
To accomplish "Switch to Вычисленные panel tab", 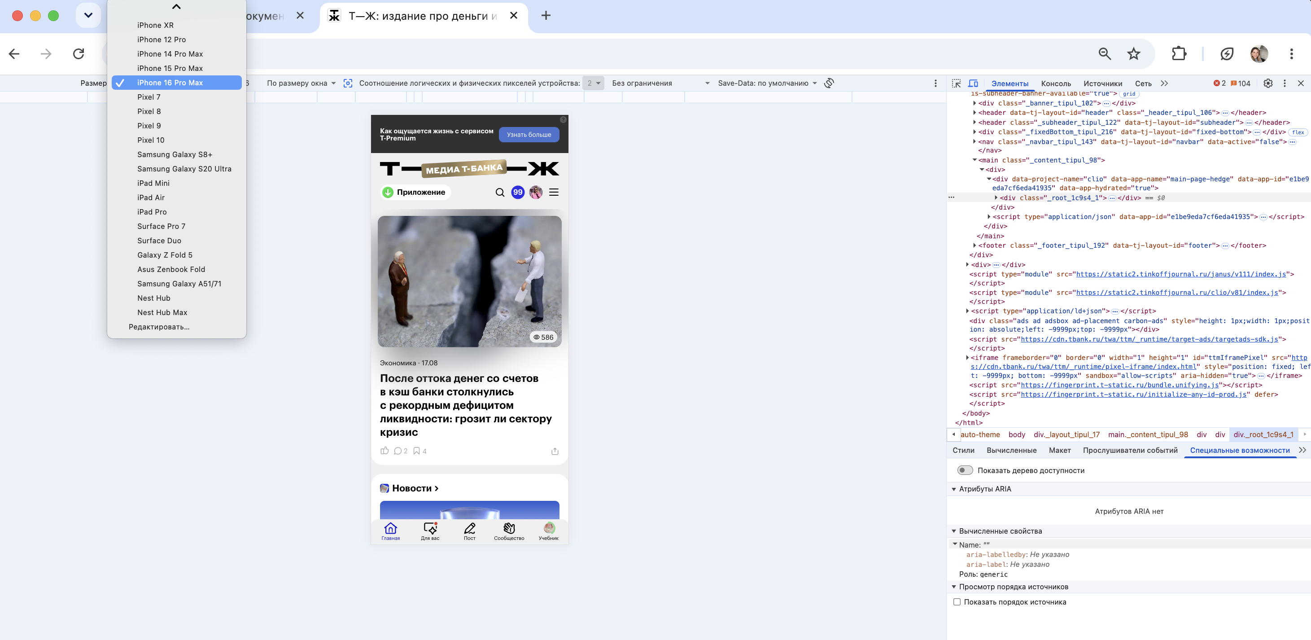I will point(1011,451).
